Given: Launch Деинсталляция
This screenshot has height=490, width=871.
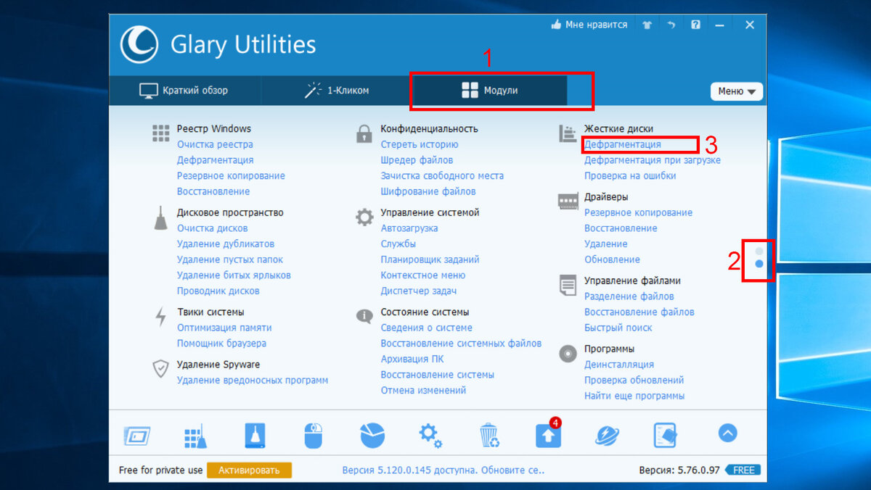Looking at the screenshot, I should click(619, 365).
